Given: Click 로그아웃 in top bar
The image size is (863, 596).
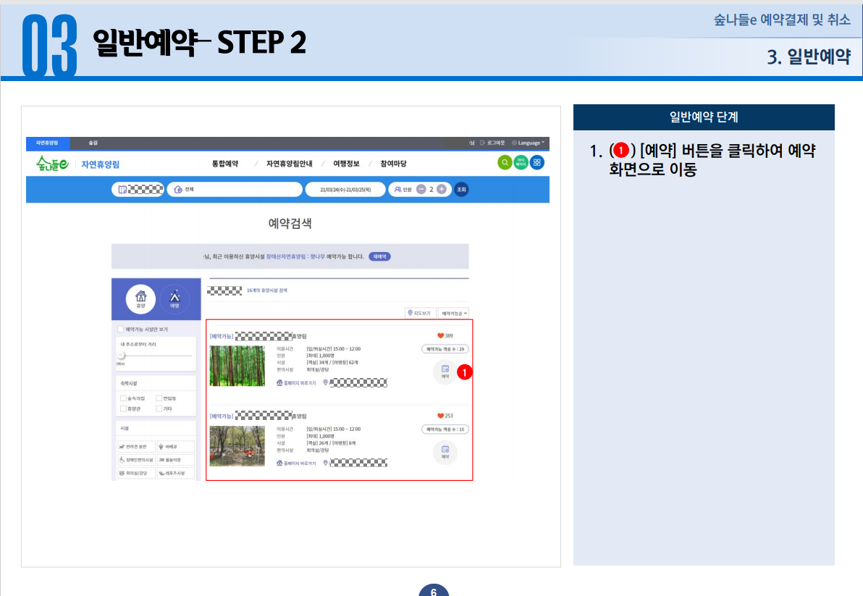Looking at the screenshot, I should pos(492,143).
